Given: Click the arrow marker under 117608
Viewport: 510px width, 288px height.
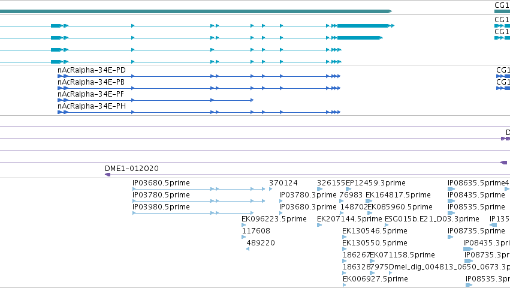Looking at the screenshot, I should click(244, 237).
